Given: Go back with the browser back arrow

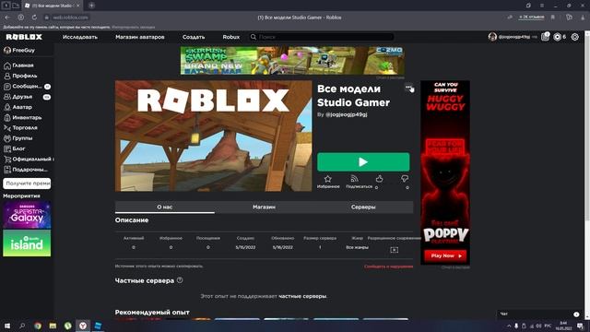Looking at the screenshot, I should pos(7,18).
